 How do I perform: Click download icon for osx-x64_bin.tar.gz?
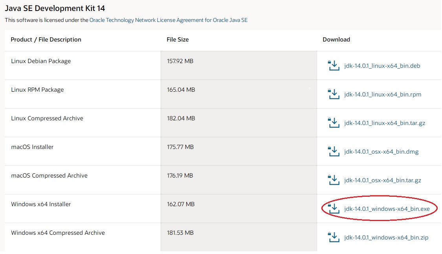(x=334, y=180)
